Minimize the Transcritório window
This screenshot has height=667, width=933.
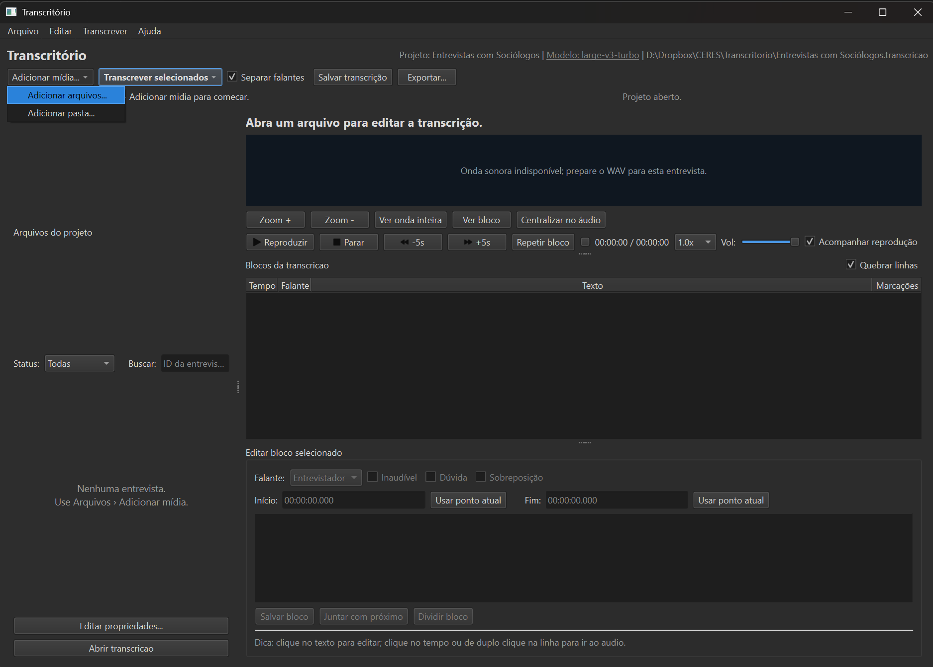point(848,12)
